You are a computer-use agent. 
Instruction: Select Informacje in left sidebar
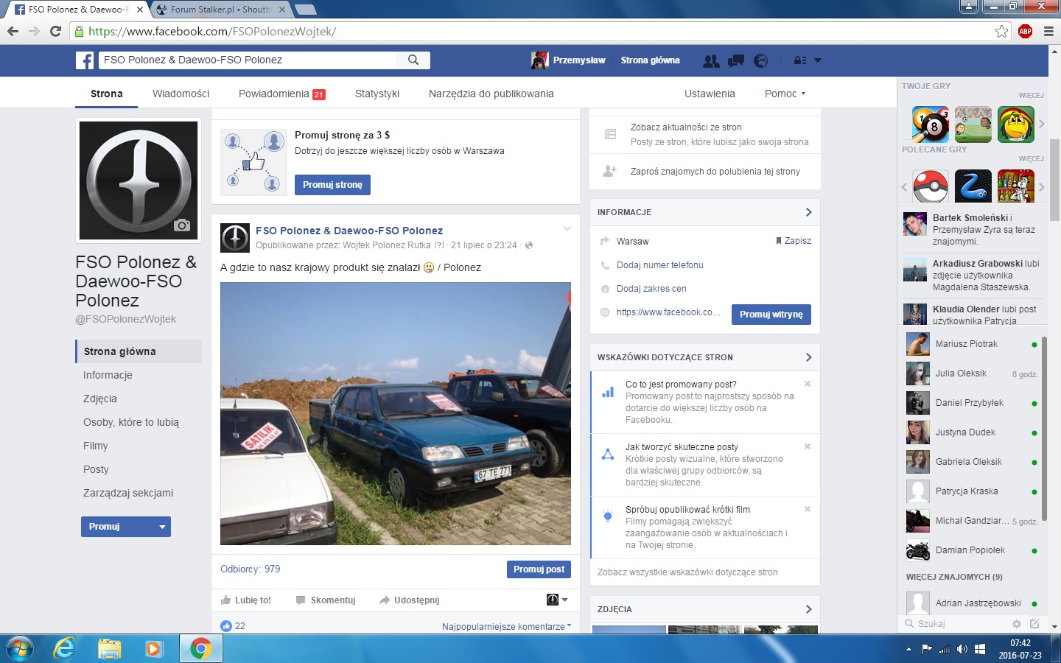(108, 375)
